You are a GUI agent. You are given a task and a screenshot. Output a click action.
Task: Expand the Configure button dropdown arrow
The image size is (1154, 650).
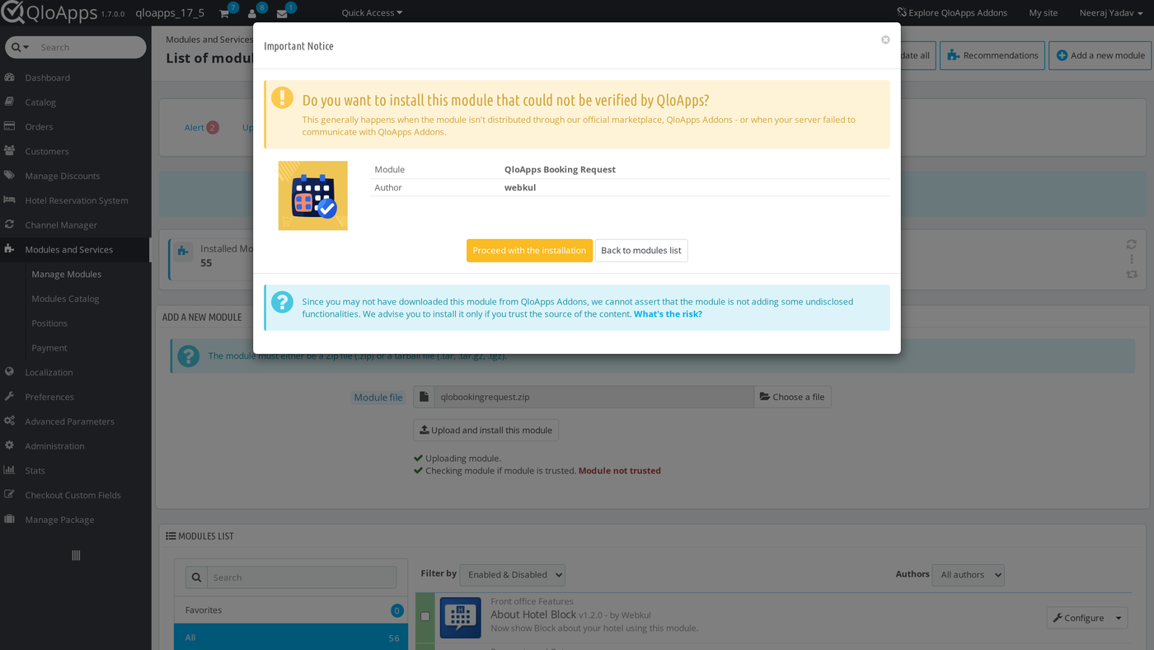(x=1119, y=618)
